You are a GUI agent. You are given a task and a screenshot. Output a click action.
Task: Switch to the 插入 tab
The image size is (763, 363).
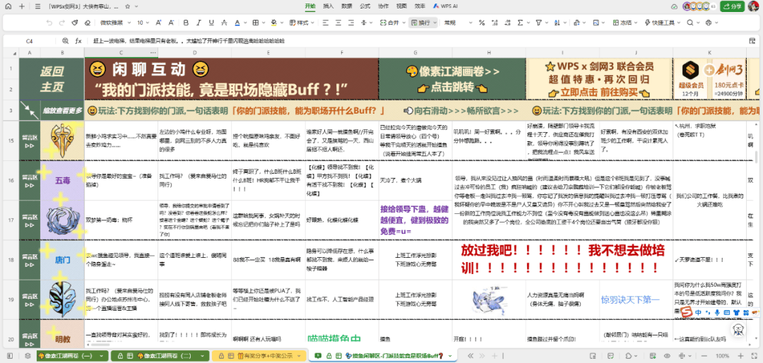point(329,6)
